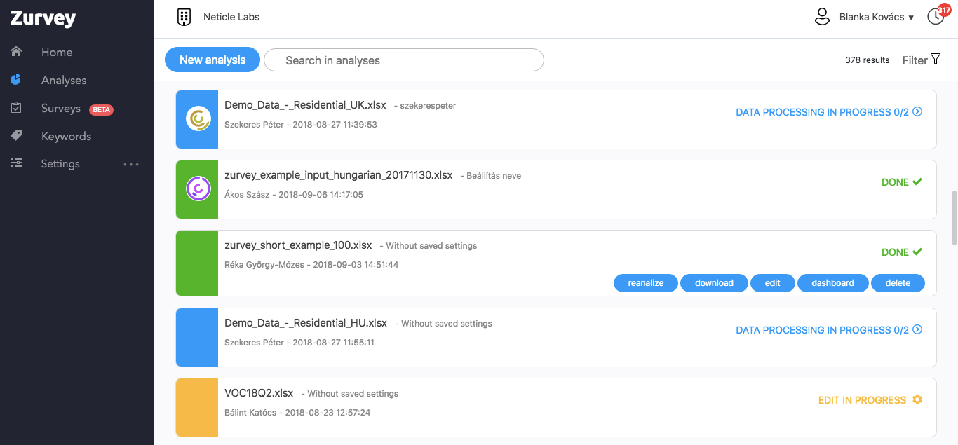Click the Home house icon
The image size is (958, 445).
coord(16,52)
